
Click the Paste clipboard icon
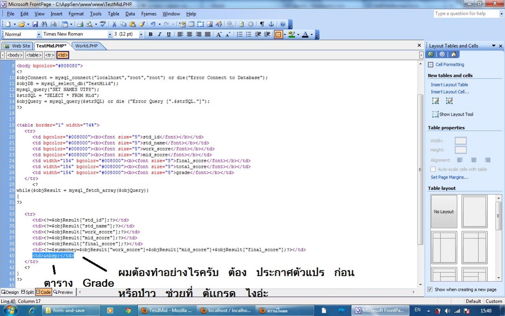tap(133, 24)
